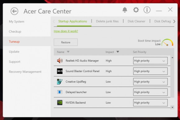Select the 'NVIDIA Backend' name text
This screenshot has height=120, width=180.
click(x=75, y=103)
